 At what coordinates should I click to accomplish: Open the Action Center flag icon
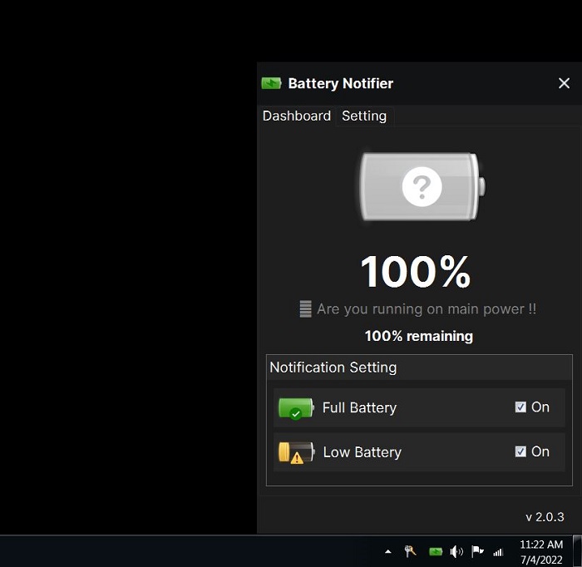(x=477, y=551)
